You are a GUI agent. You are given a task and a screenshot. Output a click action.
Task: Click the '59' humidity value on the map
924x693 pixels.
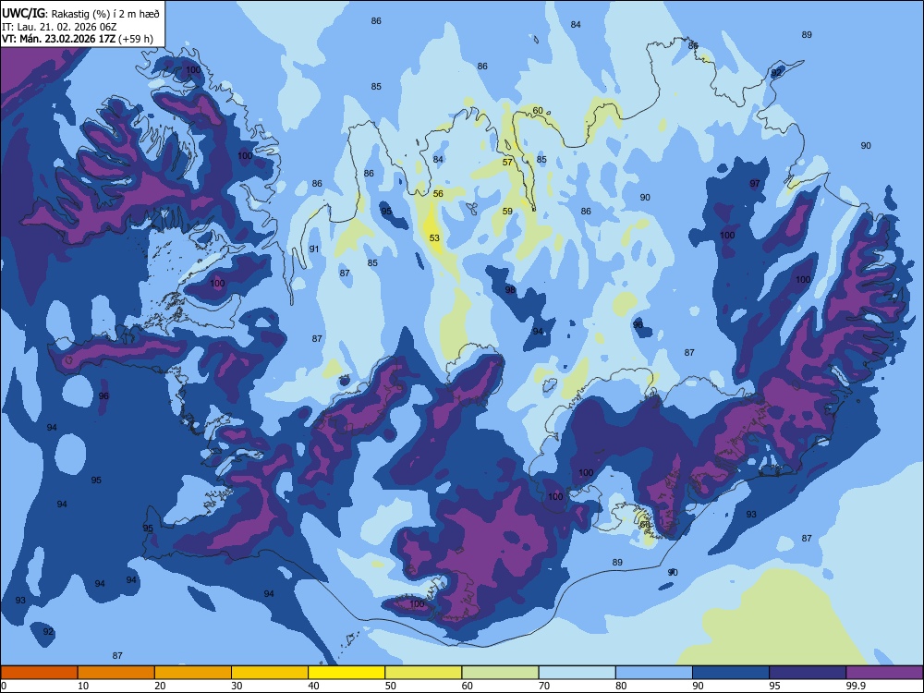(x=507, y=211)
